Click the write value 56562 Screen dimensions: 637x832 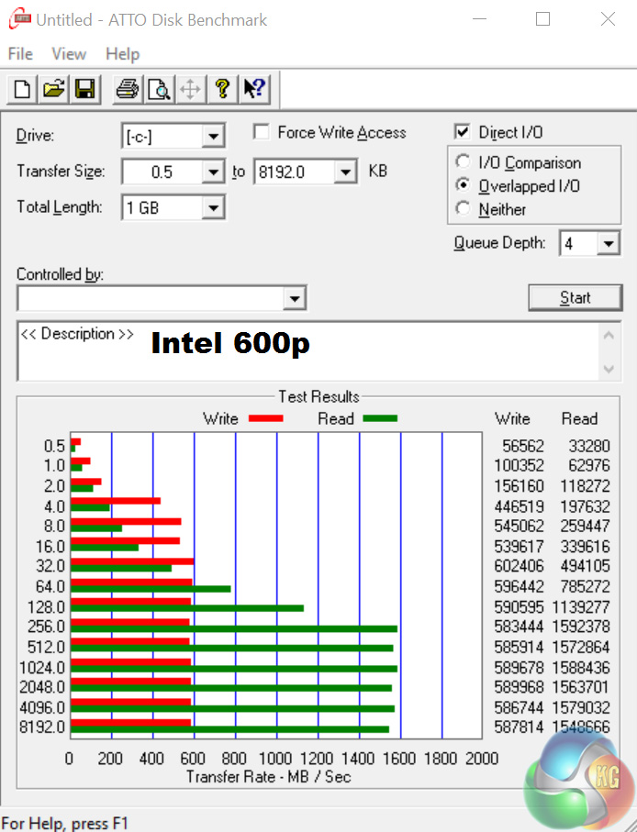[523, 446]
